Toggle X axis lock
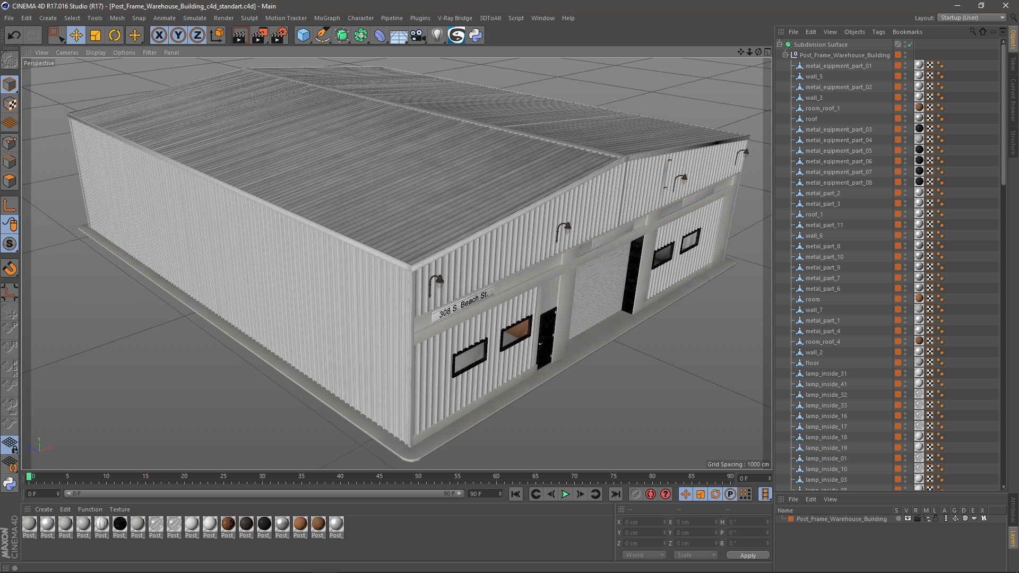Image resolution: width=1019 pixels, height=573 pixels. tap(159, 36)
